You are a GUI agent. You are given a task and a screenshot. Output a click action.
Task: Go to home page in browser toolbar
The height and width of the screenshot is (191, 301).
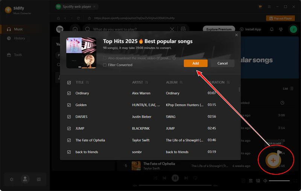pos(58,18)
